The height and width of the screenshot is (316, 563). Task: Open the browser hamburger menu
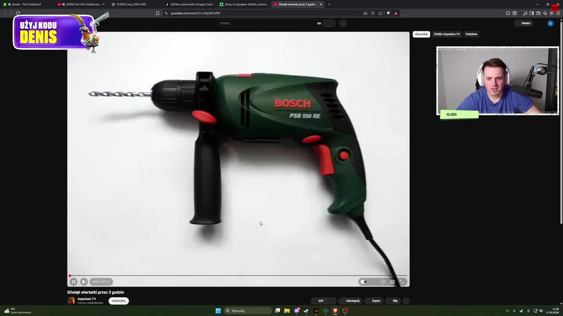coord(558,13)
